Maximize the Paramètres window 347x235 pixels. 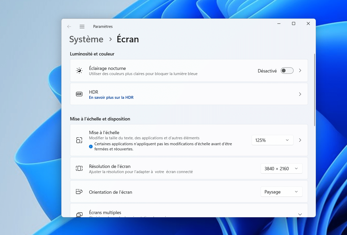point(294,23)
